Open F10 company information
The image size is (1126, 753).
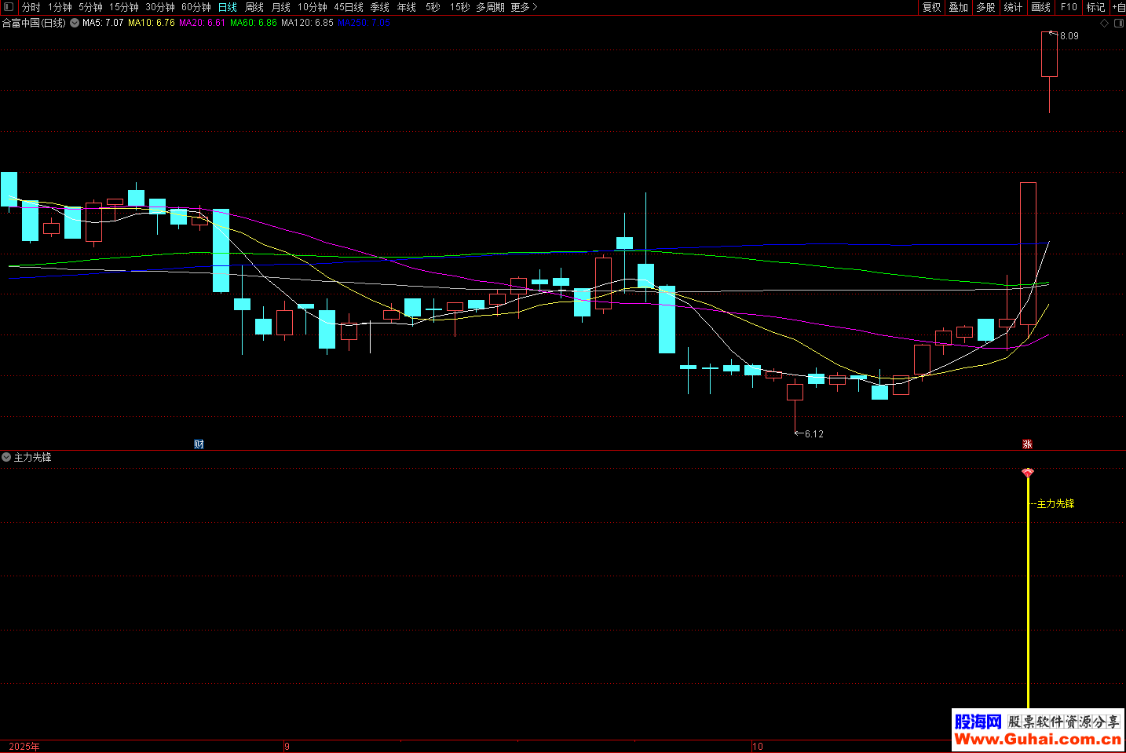pyautogui.click(x=1069, y=7)
